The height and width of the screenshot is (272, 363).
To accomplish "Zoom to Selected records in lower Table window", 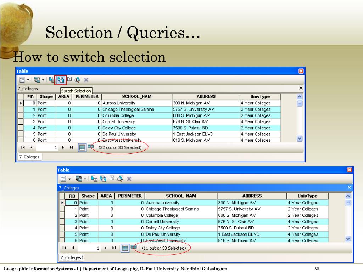I will [x=121, y=178].
